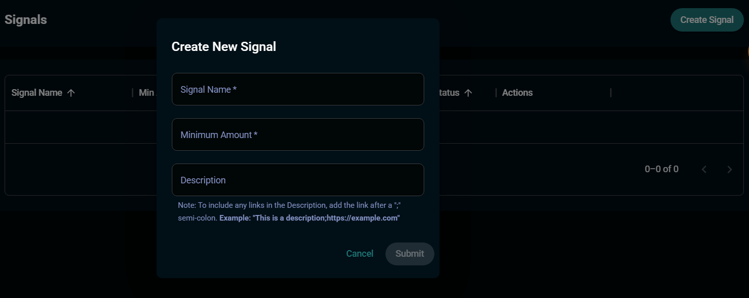This screenshot has height=298, width=749.
Task: Submit the new signal form
Action: tap(409, 254)
